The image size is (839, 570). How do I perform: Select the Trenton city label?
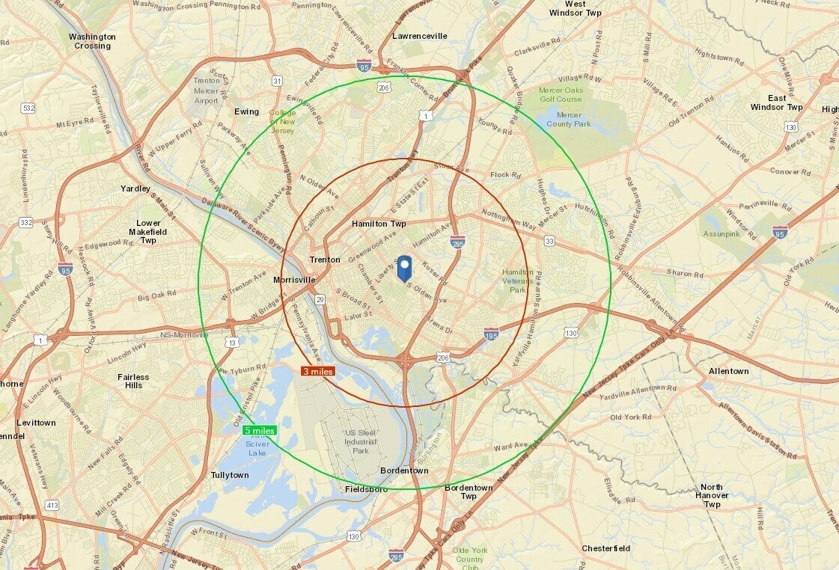coord(325,260)
